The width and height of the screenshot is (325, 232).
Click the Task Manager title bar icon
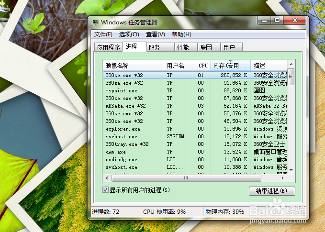click(x=95, y=22)
